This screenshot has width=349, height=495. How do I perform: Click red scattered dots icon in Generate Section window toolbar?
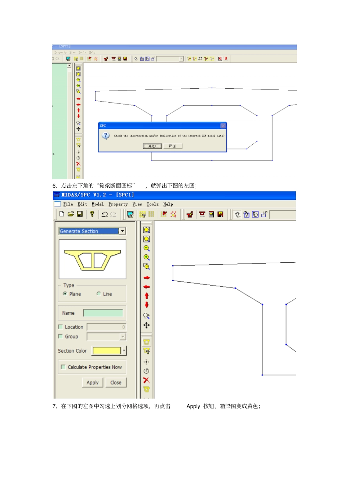[173, 214]
